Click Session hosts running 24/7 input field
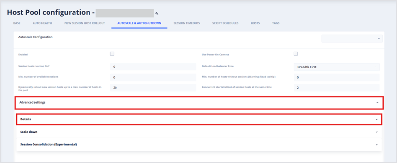The height and width of the screenshot is (163, 397). 153,67
